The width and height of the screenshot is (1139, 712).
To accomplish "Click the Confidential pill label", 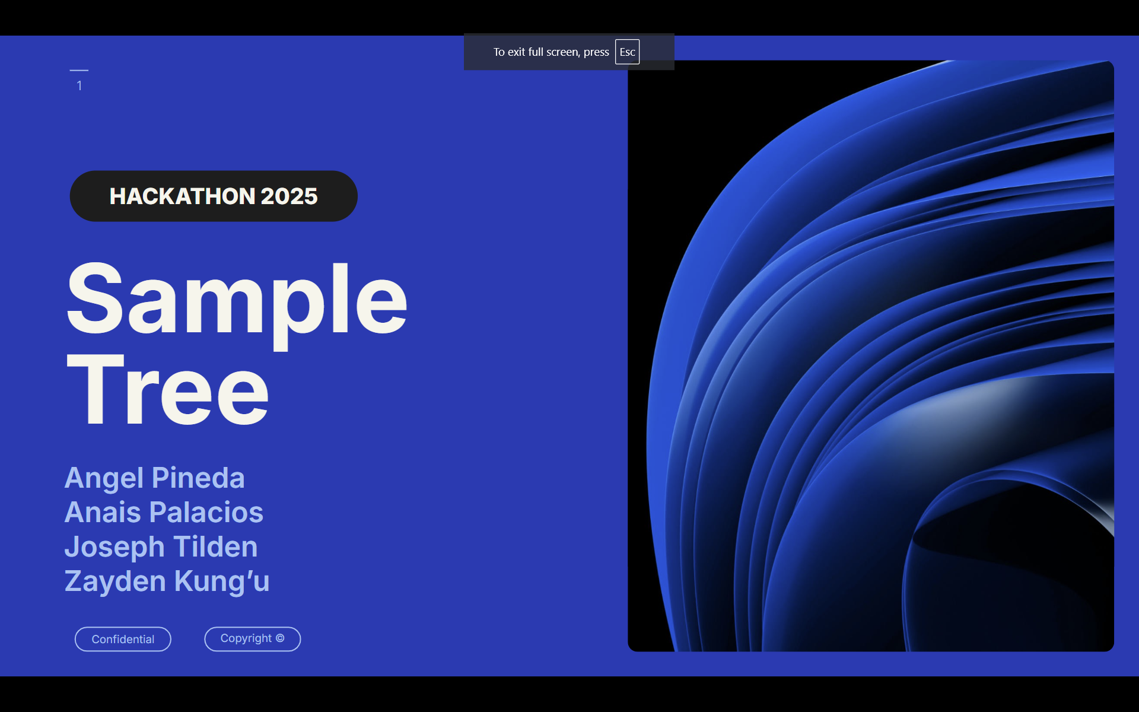I will [123, 639].
